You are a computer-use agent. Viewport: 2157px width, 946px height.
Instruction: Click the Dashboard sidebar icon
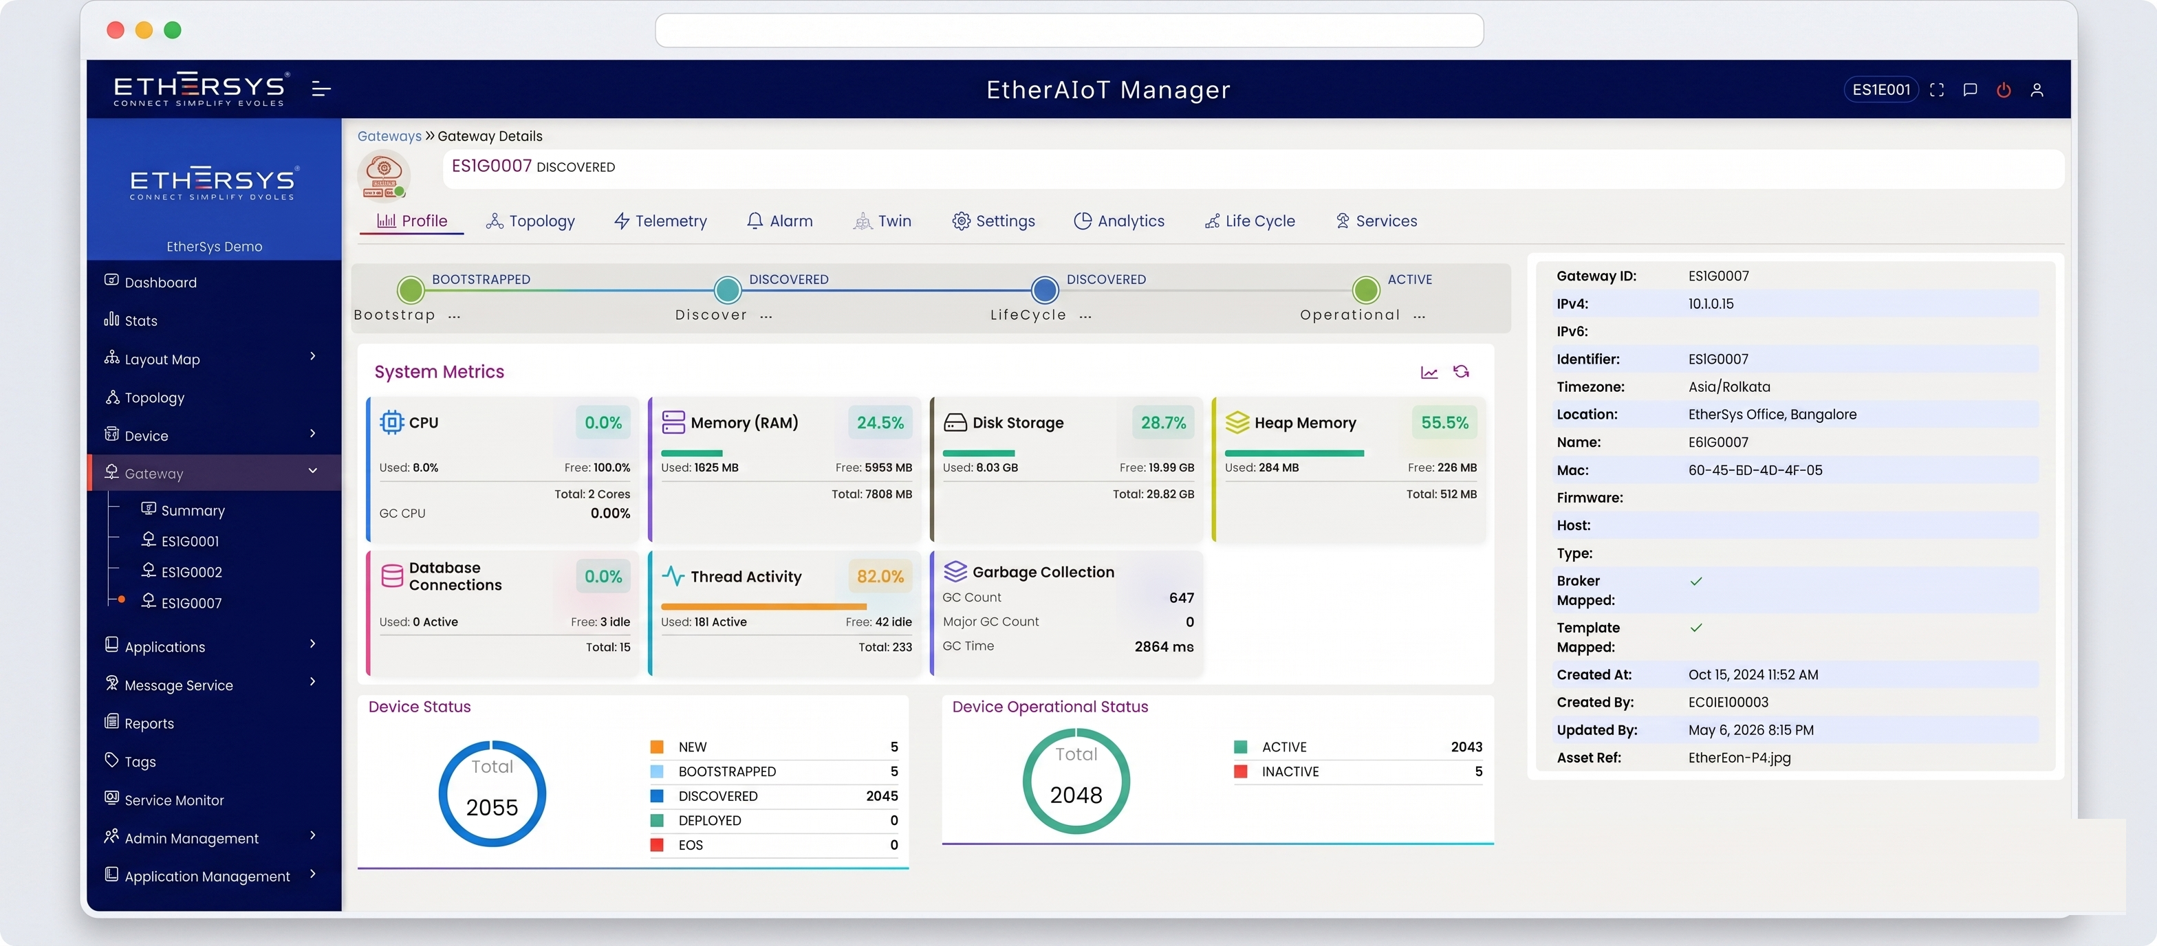point(111,280)
